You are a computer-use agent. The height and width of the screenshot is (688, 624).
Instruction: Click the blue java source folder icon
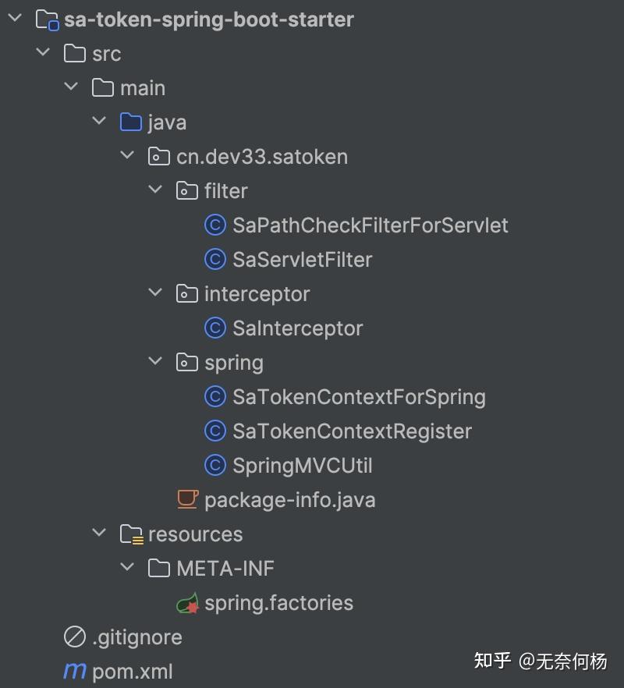[x=131, y=122]
